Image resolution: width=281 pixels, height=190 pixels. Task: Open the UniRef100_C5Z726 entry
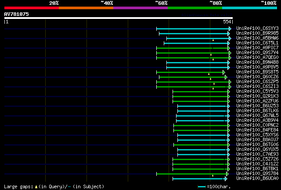257,159
